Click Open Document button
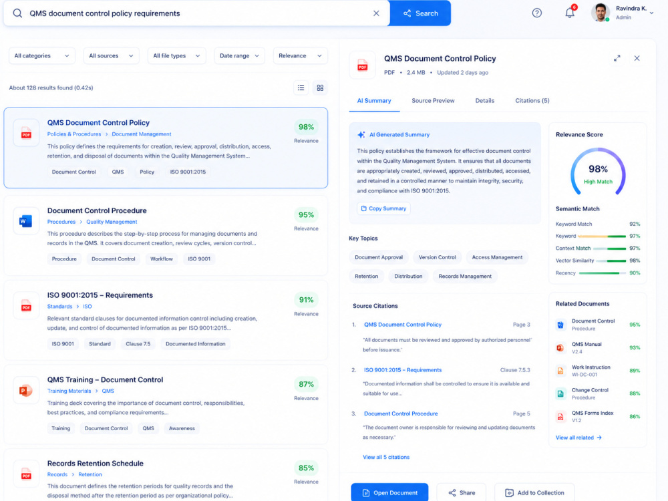Screen dimensions: 668x501 [x=390, y=493]
